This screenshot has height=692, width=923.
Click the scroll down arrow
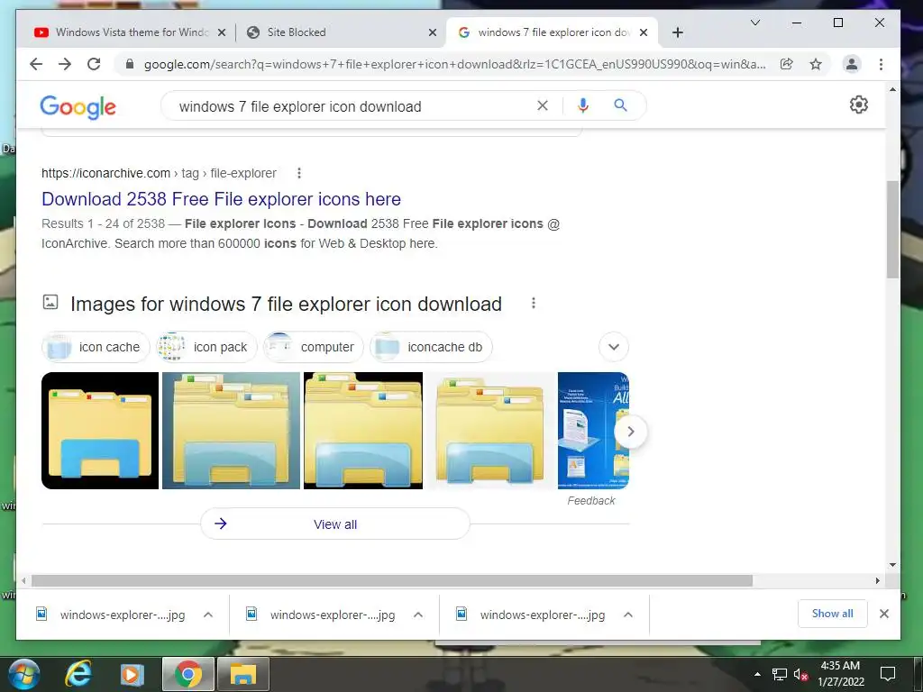(x=892, y=565)
